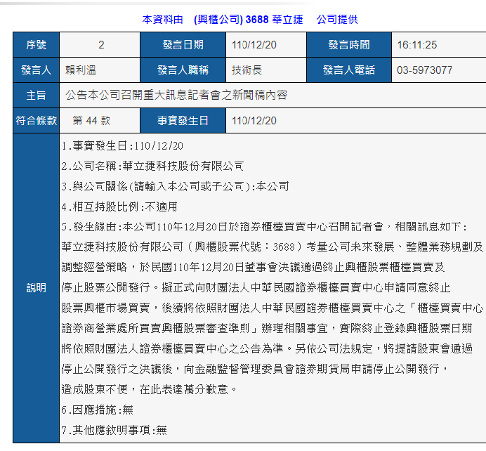This screenshot has width=486, height=451.
Task: Click the spokesperson name 賴利溫
Action: pos(81,70)
